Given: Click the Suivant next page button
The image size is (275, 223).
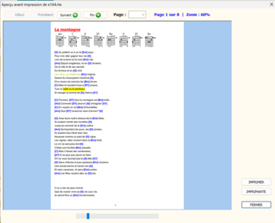Looking at the screenshot, I should (69, 15).
